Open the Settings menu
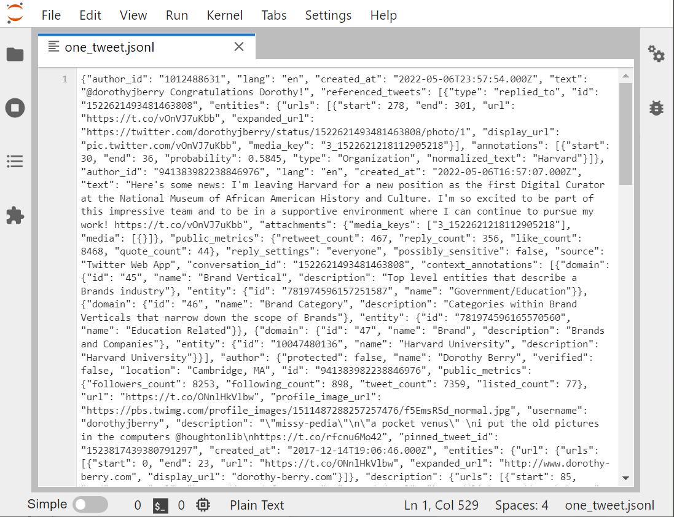This screenshot has width=674, height=517. pos(329,15)
